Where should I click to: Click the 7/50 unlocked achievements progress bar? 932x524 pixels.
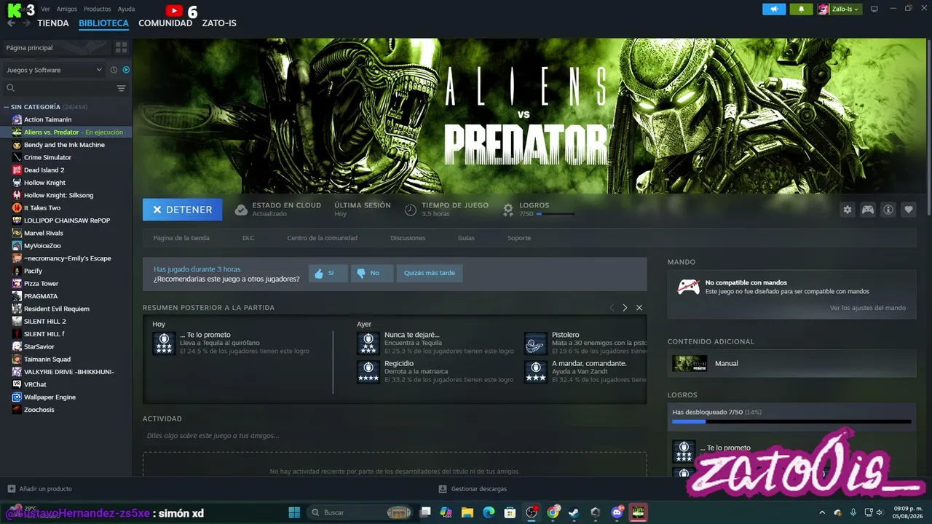(x=791, y=421)
